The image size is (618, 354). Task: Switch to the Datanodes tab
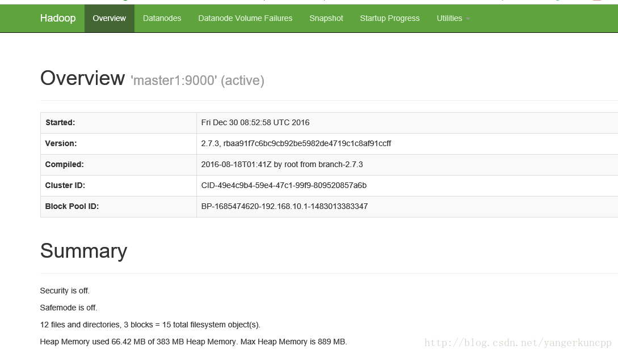click(x=162, y=18)
